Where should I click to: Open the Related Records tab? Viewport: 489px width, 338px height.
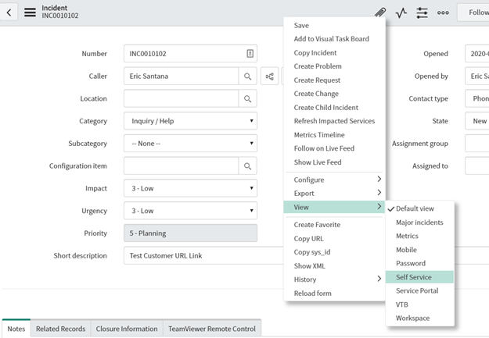[60, 329]
